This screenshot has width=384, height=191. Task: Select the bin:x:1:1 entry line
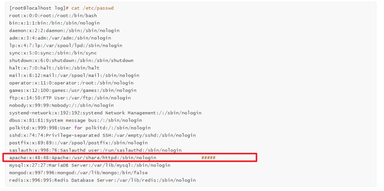coord(54,23)
